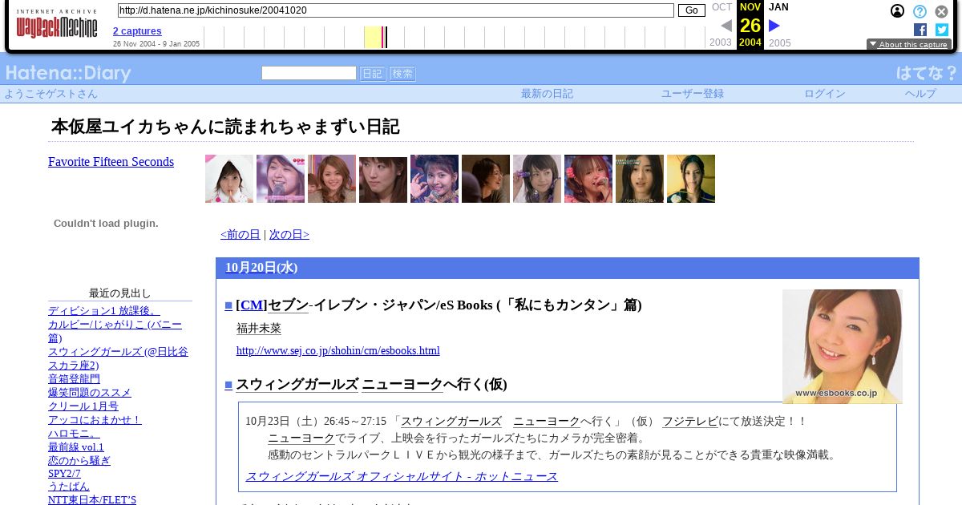This screenshot has height=505, width=962.
Task: Open ニューヨーク keyword in section heading
Action: (x=402, y=385)
